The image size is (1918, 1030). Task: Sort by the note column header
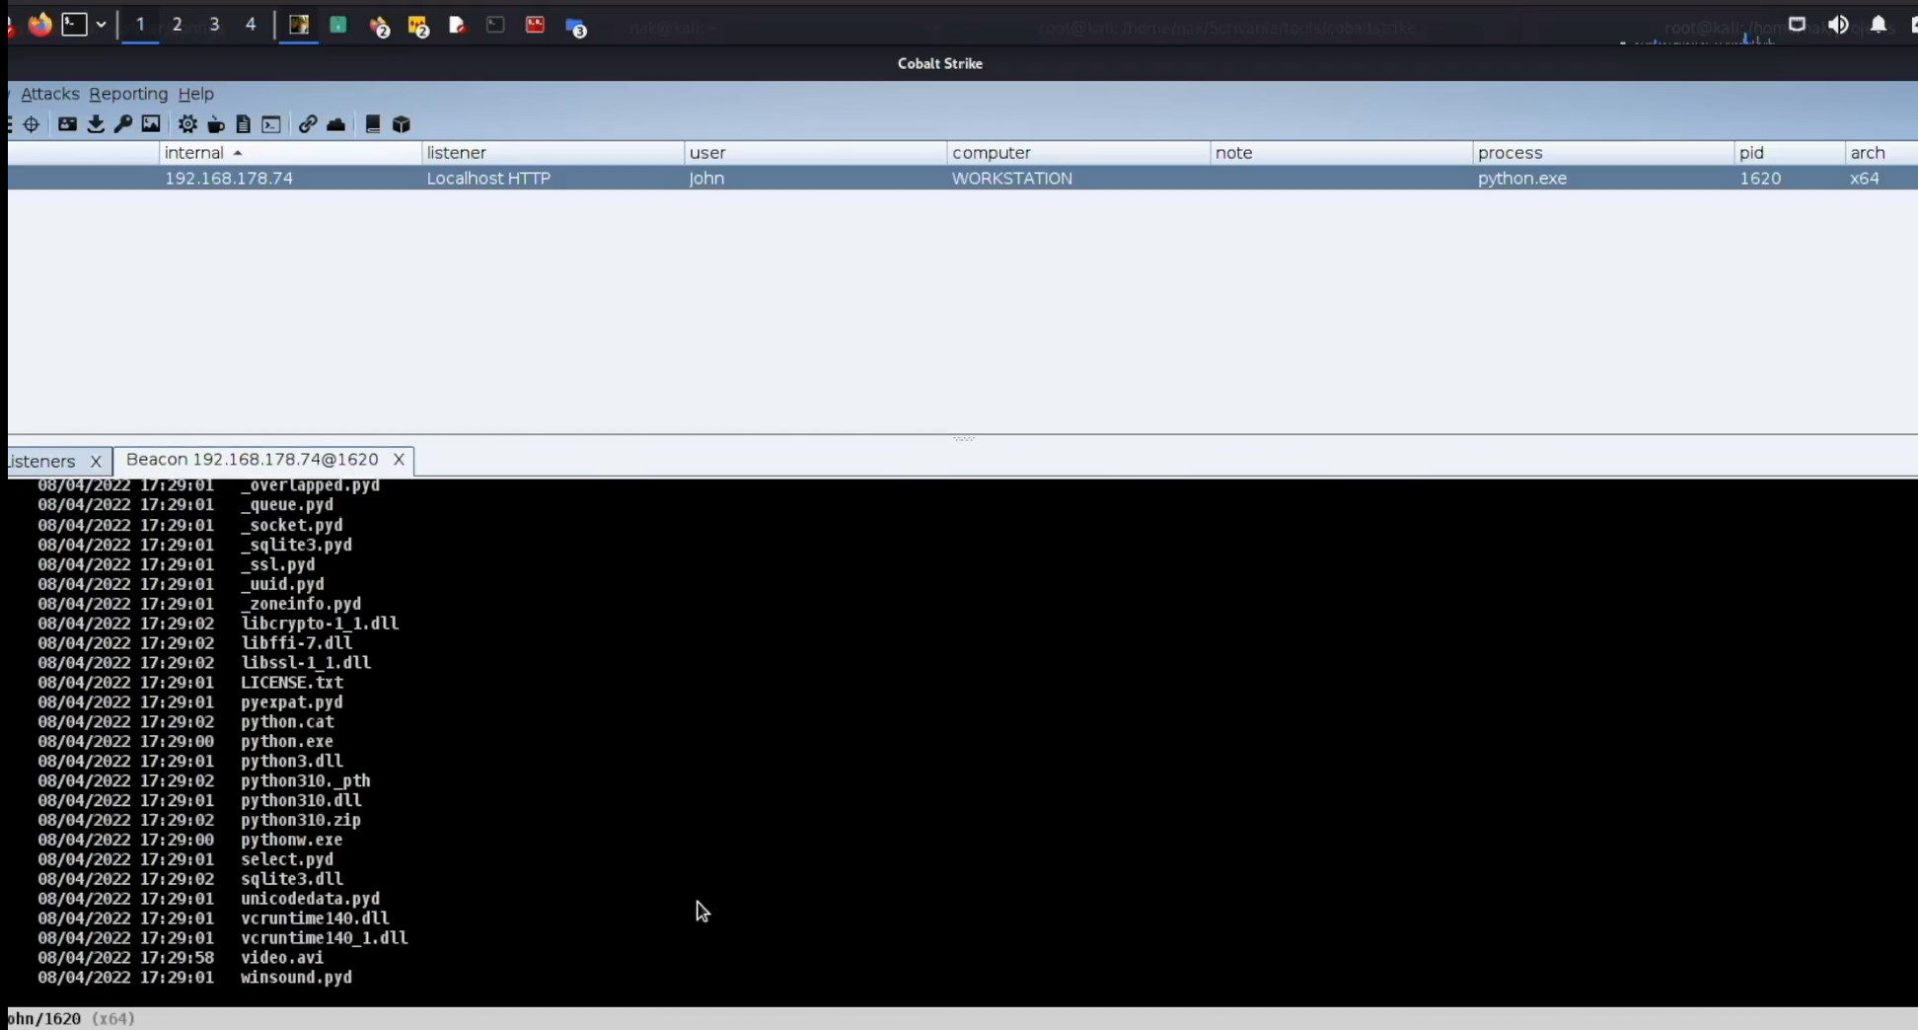[x=1341, y=153]
